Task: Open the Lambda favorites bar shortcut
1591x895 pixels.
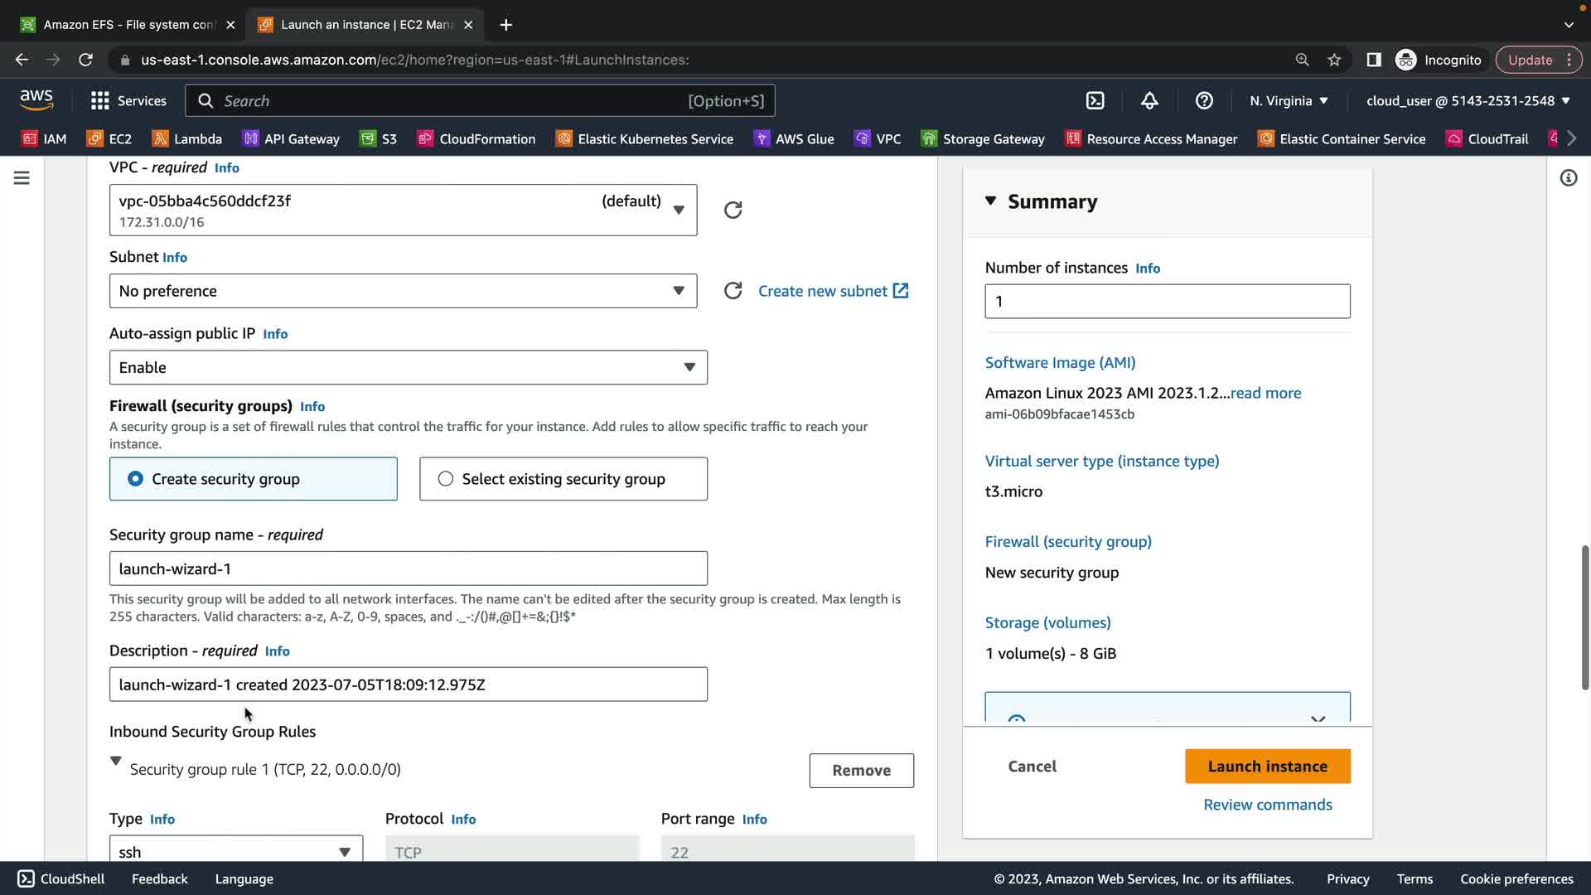Action: (187, 138)
